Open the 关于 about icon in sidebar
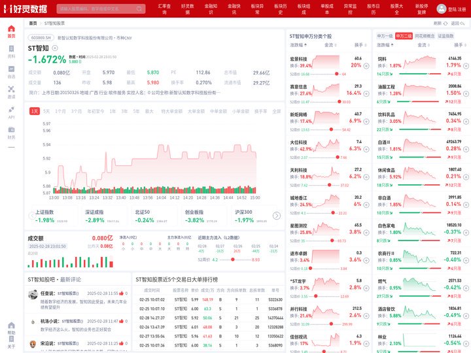This screenshot has height=353, width=471. coord(11,339)
